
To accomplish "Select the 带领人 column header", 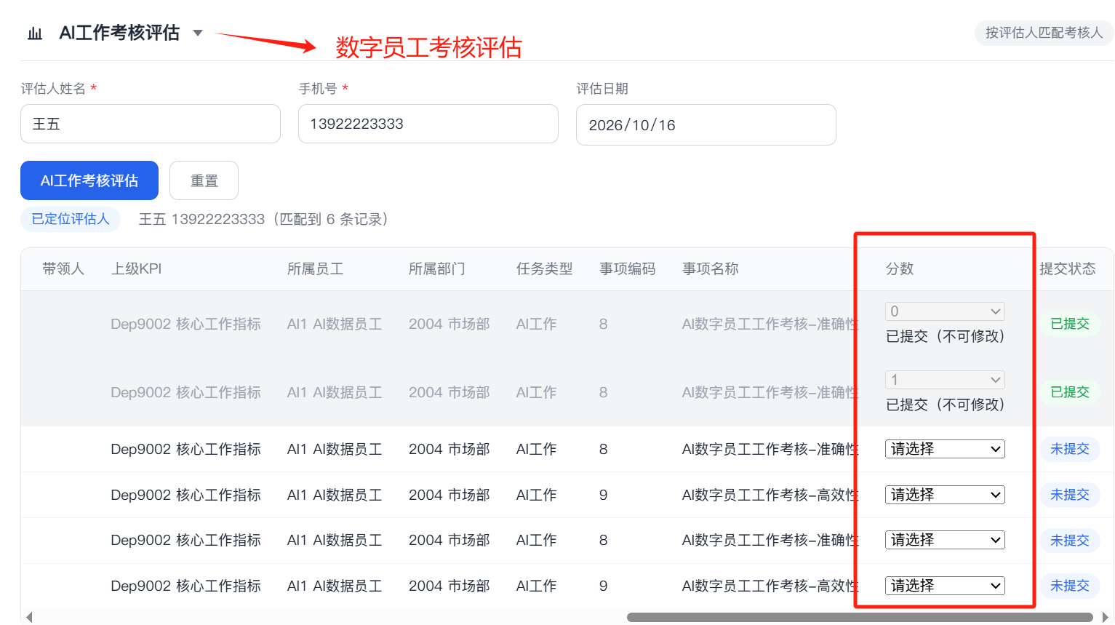I will (63, 269).
